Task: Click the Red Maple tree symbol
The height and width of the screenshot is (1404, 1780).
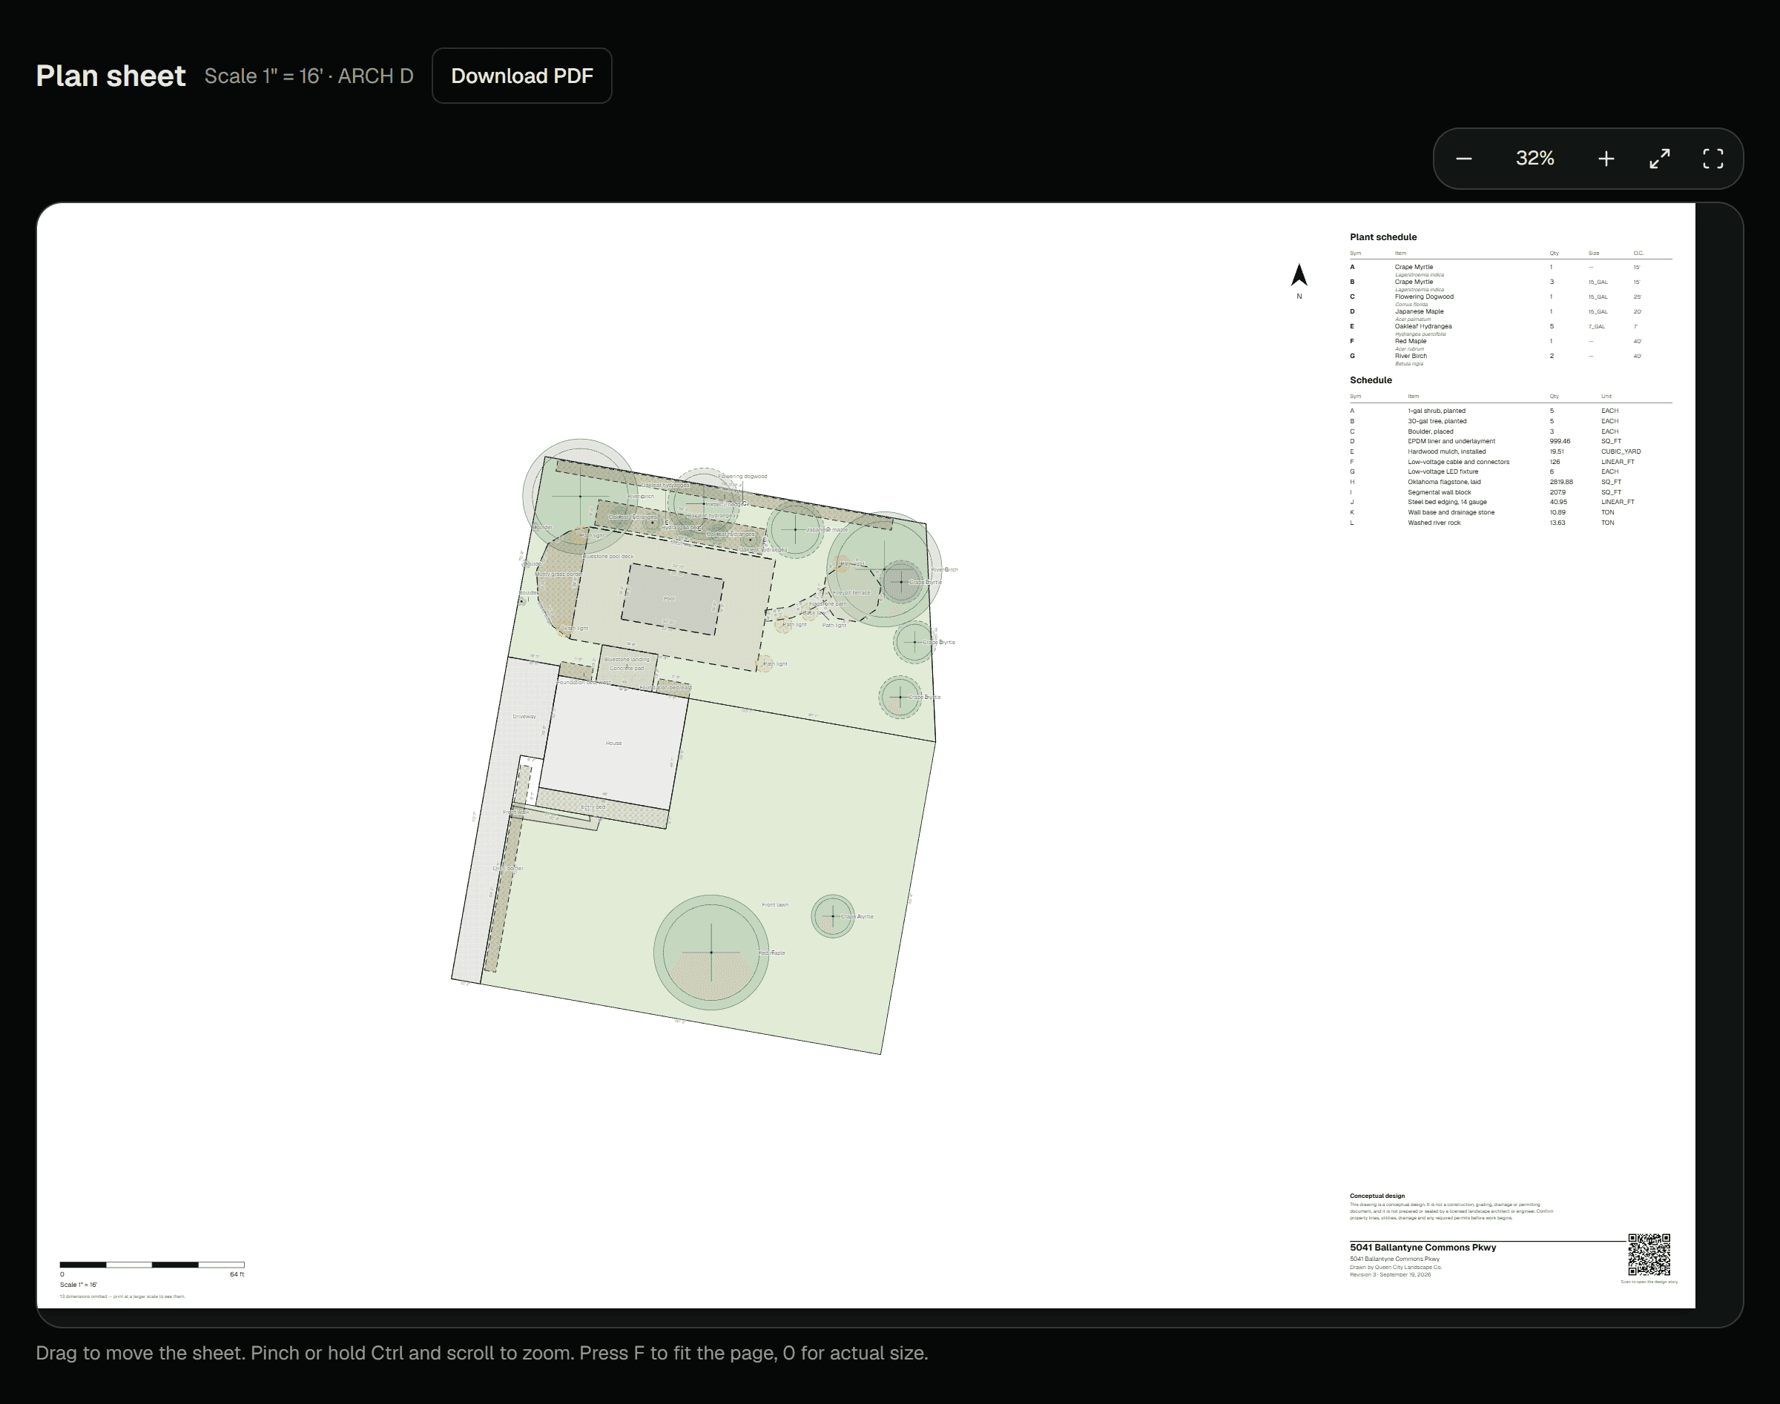Action: [x=711, y=952]
